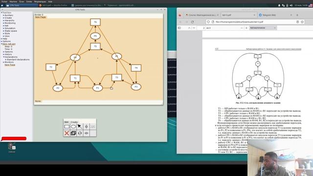The height and width of the screenshot is (176, 313).
Task: Expand the Auxiliary tool box entry
Action: coord(3,15)
